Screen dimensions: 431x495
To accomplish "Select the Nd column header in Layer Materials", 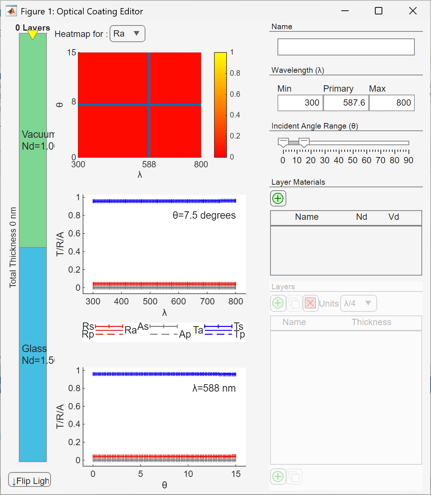I will (361, 217).
